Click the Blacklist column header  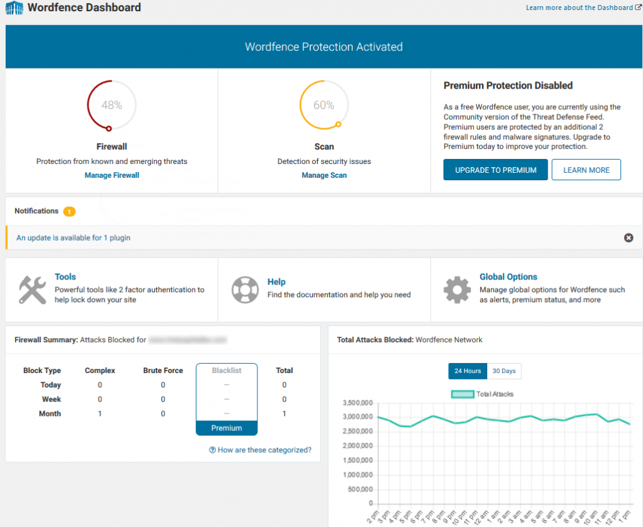pos(227,371)
